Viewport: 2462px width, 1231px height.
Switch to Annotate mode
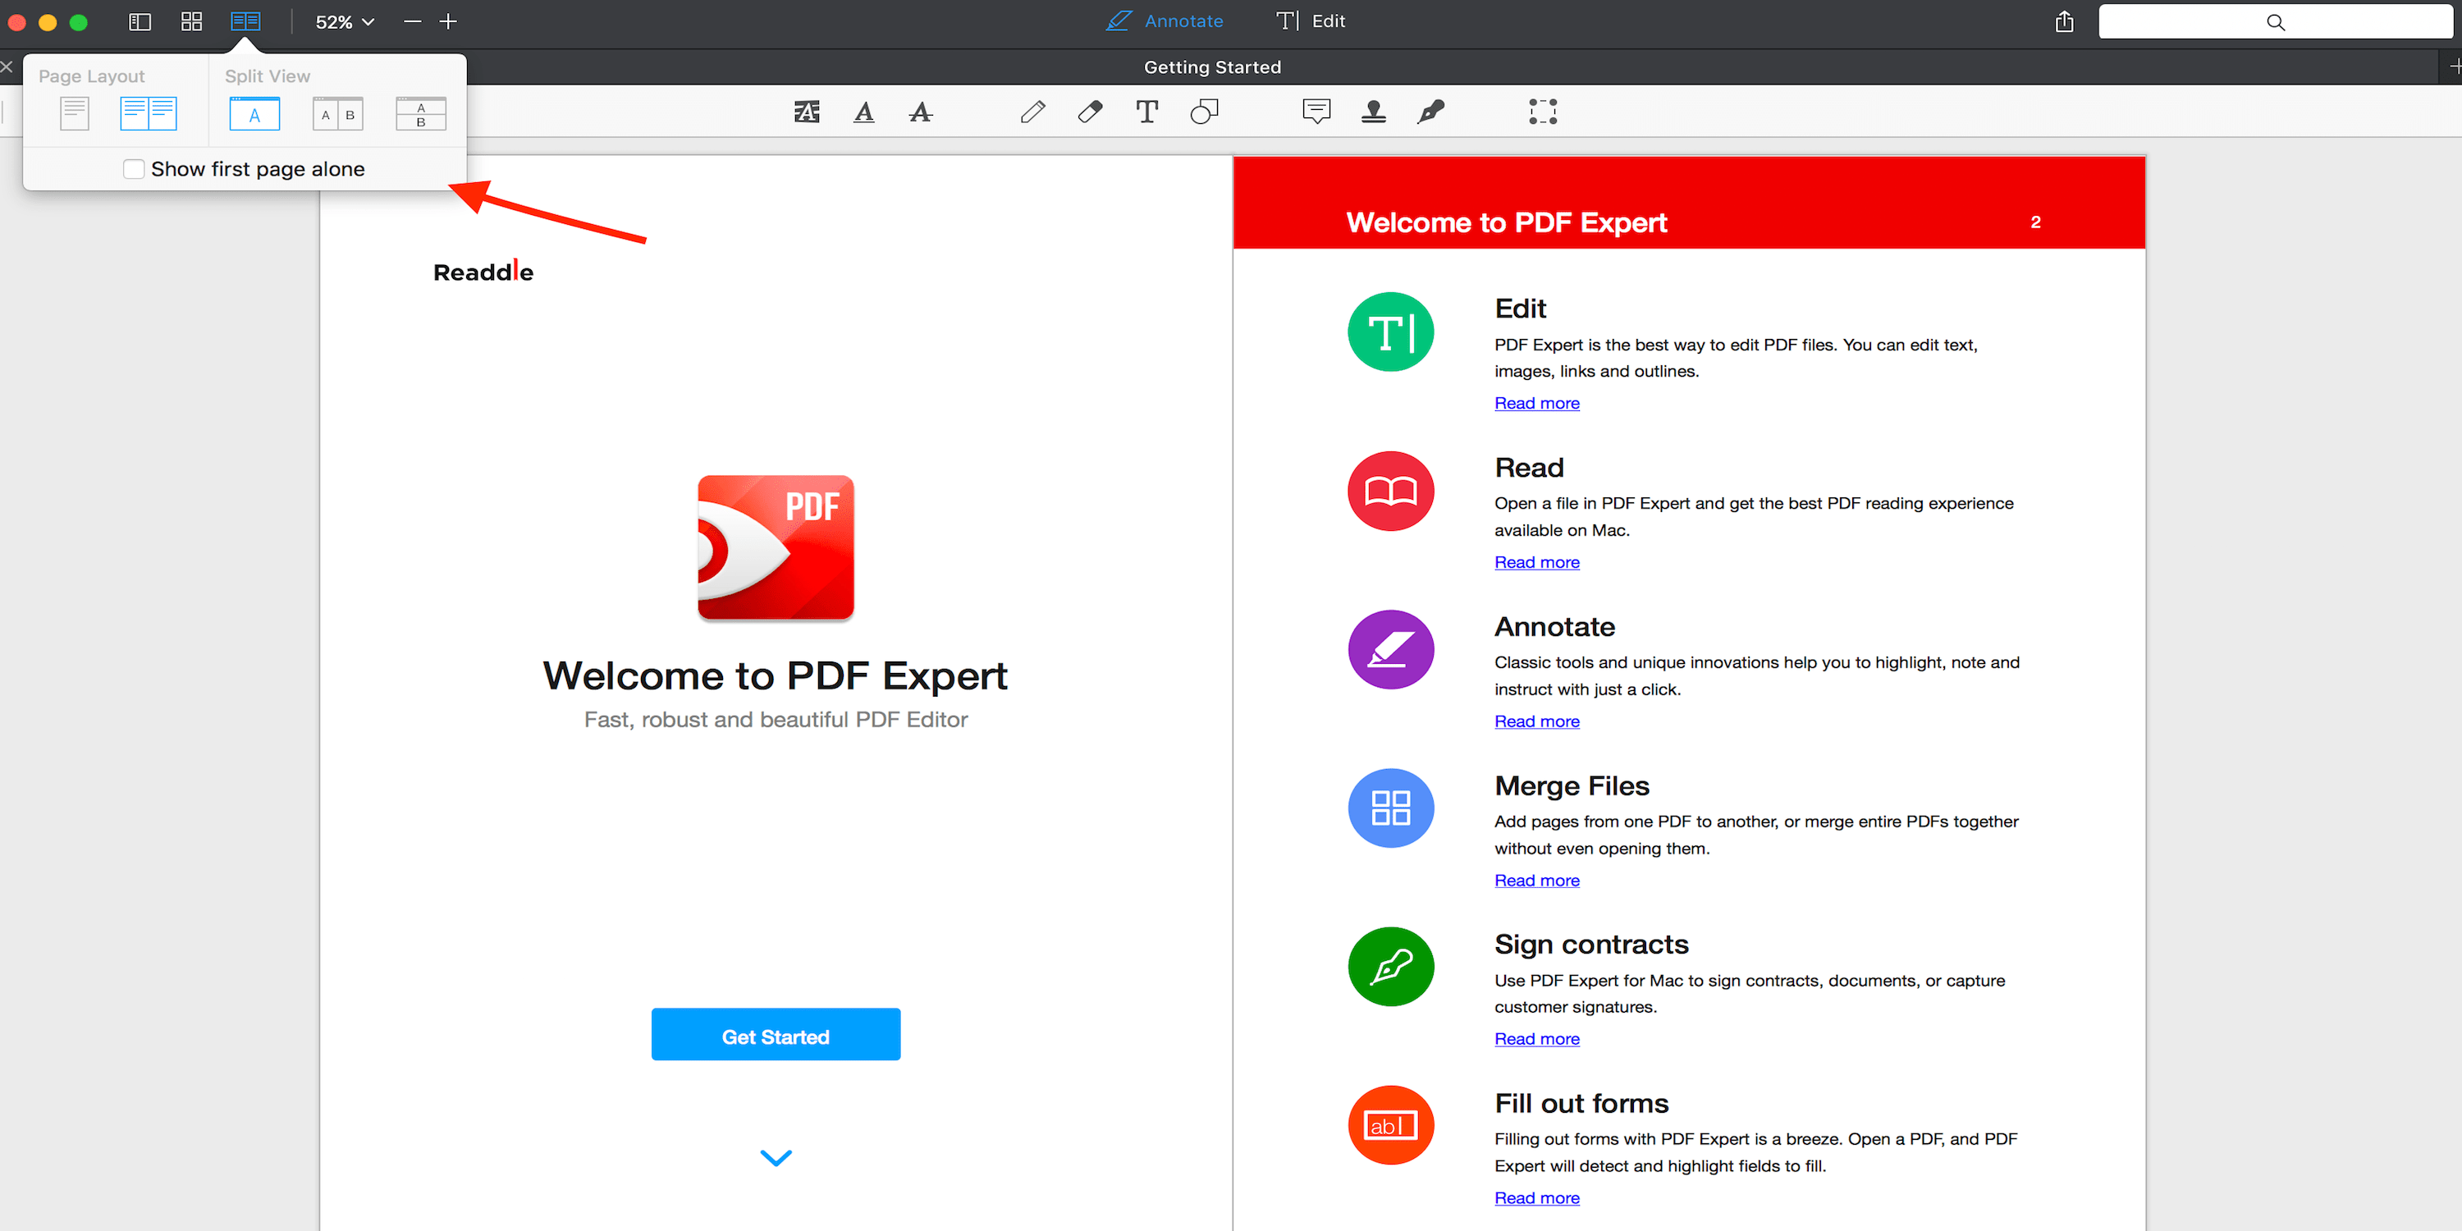click(x=1164, y=20)
